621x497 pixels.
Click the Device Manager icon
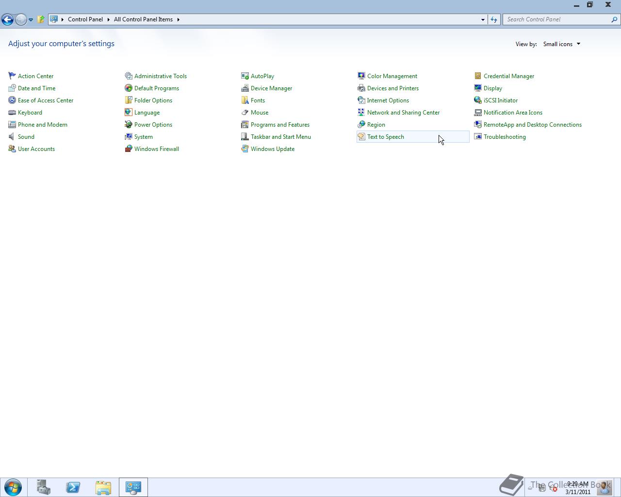point(245,88)
